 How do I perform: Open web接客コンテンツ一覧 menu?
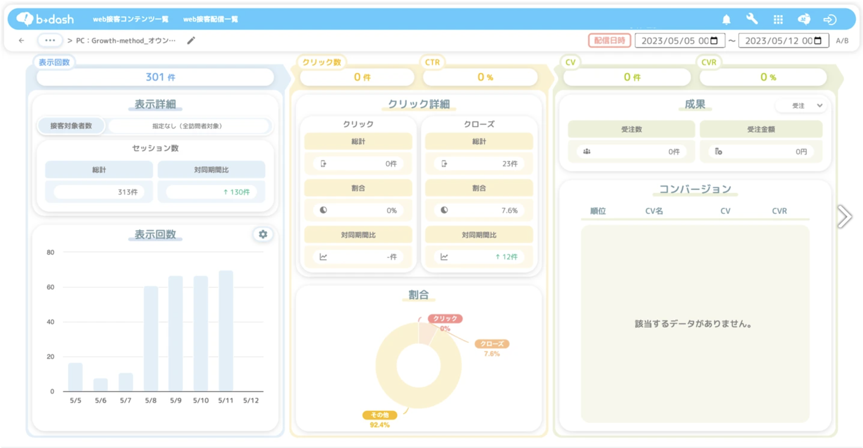[x=131, y=19]
